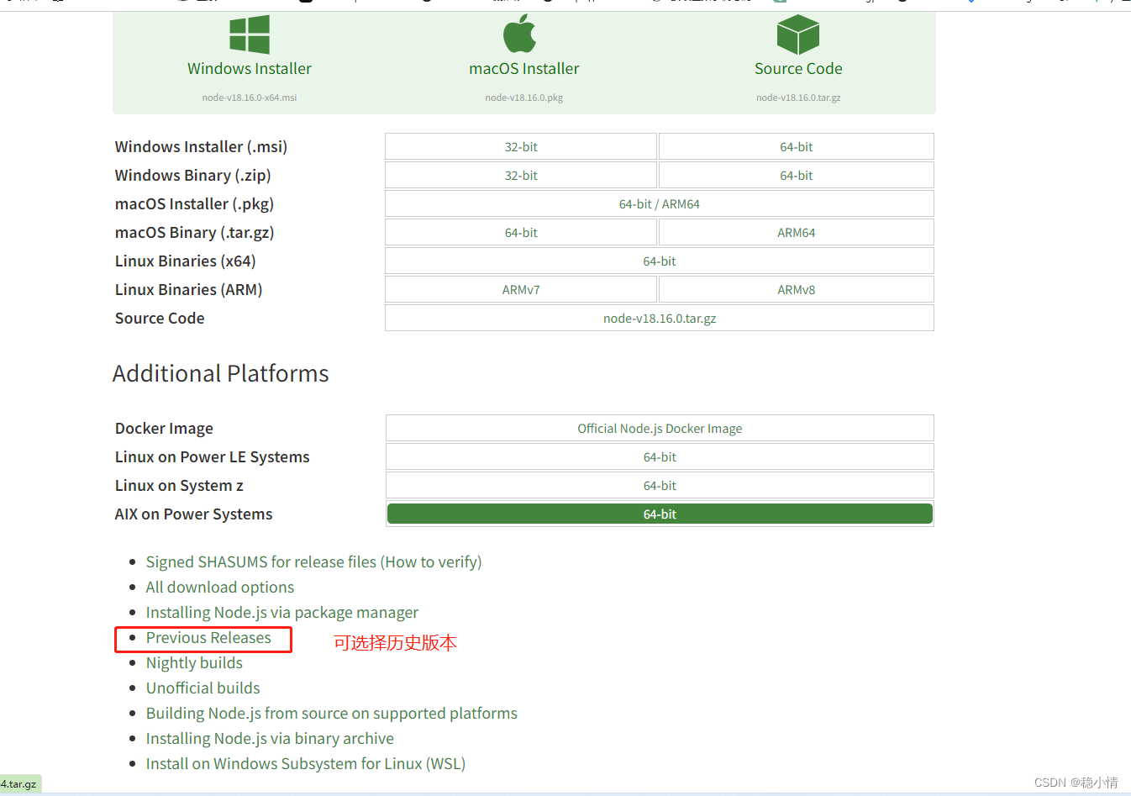Open the Nightly builds link
Screen dimensions: 1131x796
point(194,662)
